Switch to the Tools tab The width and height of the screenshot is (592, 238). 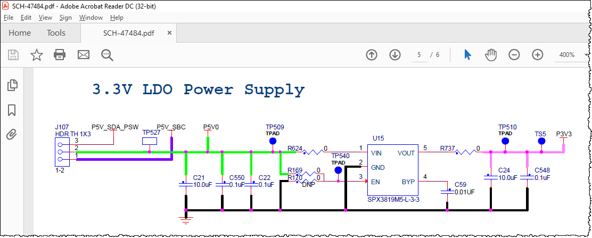(56, 33)
